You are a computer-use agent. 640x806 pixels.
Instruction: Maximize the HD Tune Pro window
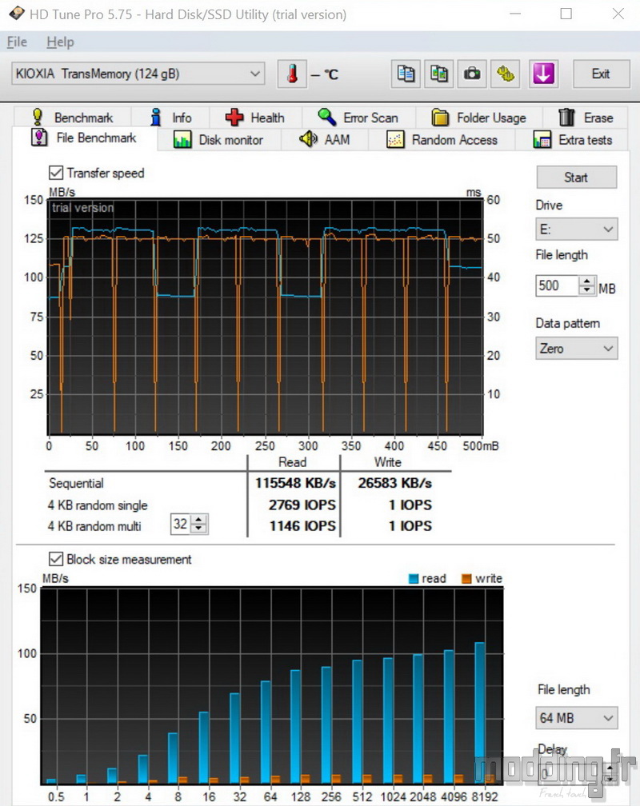click(x=566, y=14)
